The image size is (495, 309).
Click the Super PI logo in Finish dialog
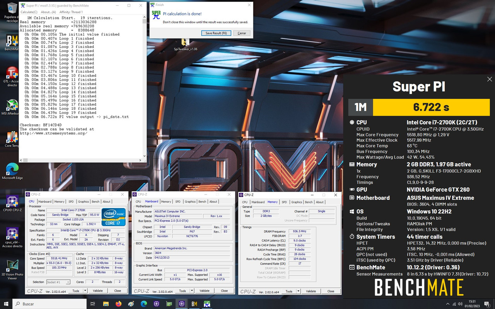click(156, 15)
